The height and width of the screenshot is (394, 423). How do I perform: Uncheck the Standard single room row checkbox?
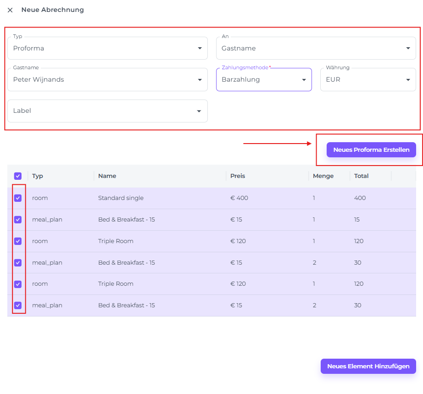click(18, 198)
